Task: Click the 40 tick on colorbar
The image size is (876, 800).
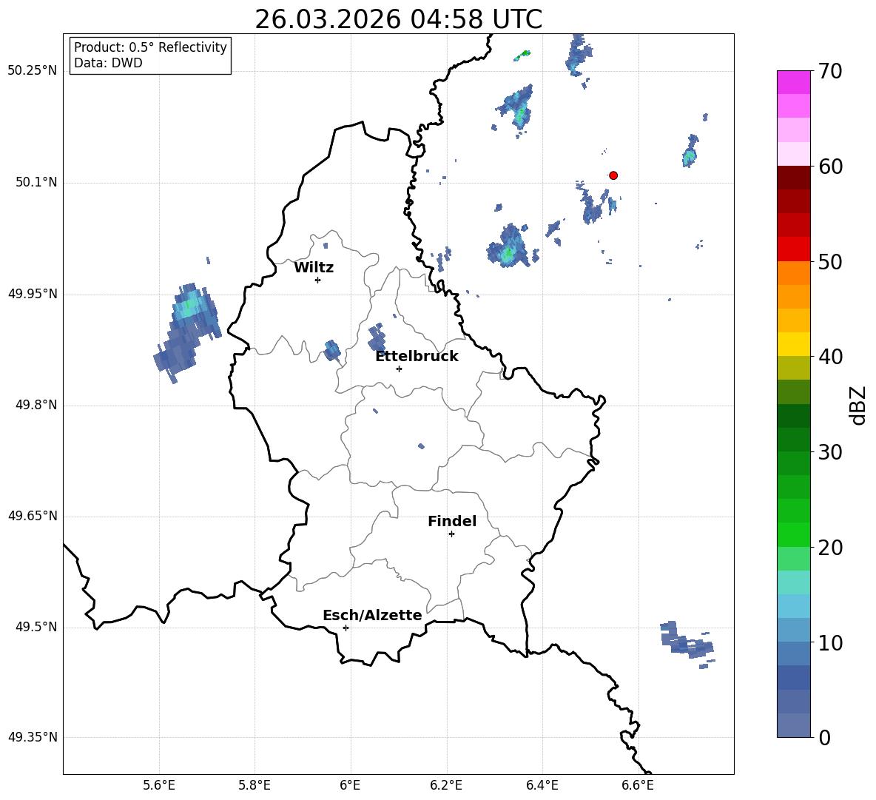Action: click(830, 357)
